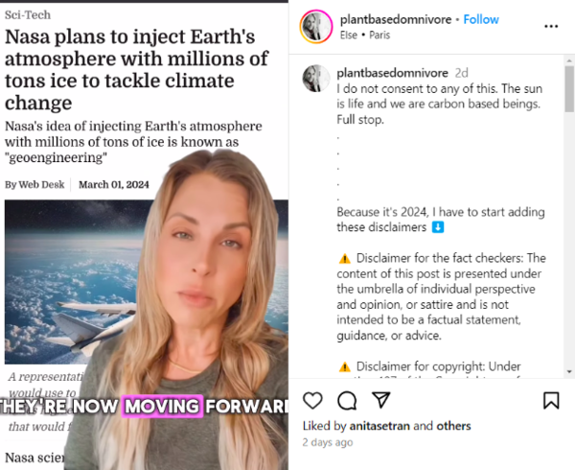View others who liked the post
This screenshot has height=470, width=575.
pos(453,426)
